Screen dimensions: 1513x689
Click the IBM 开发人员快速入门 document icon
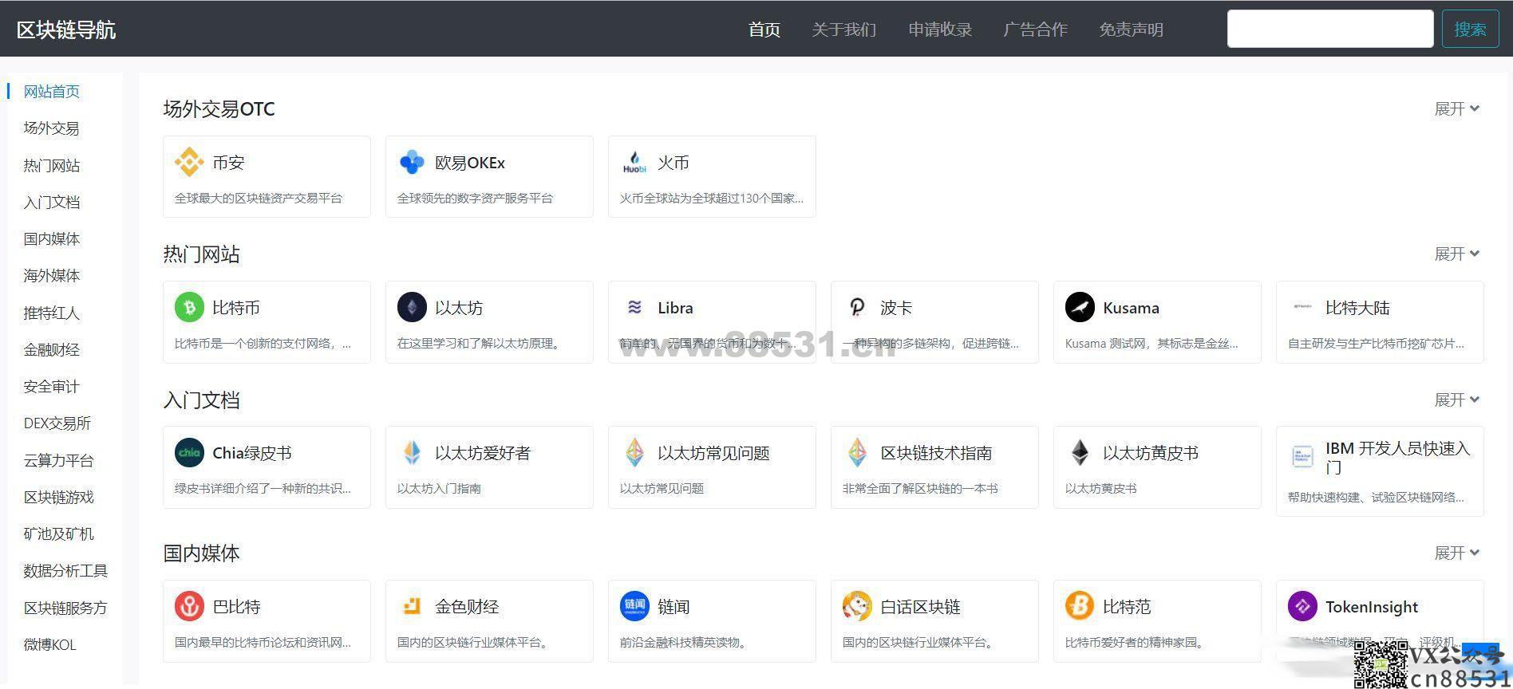click(1302, 457)
